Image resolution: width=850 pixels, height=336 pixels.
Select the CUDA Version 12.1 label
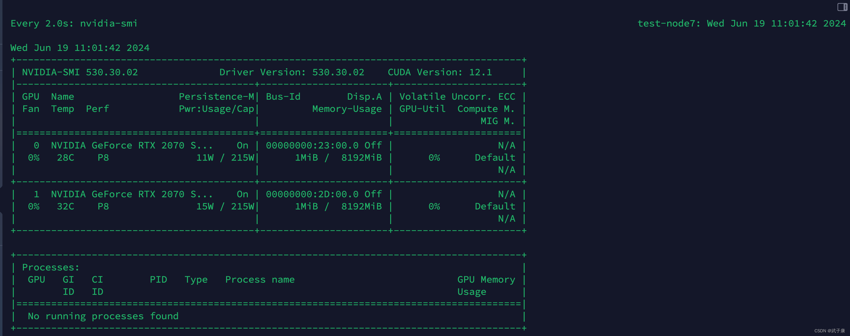(440, 72)
